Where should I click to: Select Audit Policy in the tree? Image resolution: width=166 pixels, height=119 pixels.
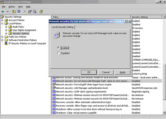pos(18,27)
